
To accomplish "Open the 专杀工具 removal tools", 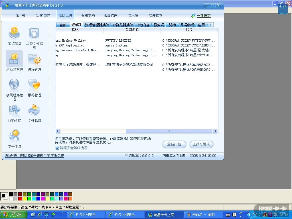I will click(x=15, y=139).
